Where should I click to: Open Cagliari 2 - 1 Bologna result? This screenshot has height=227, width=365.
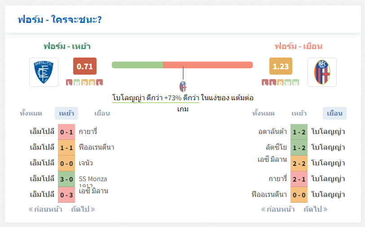(x=299, y=179)
